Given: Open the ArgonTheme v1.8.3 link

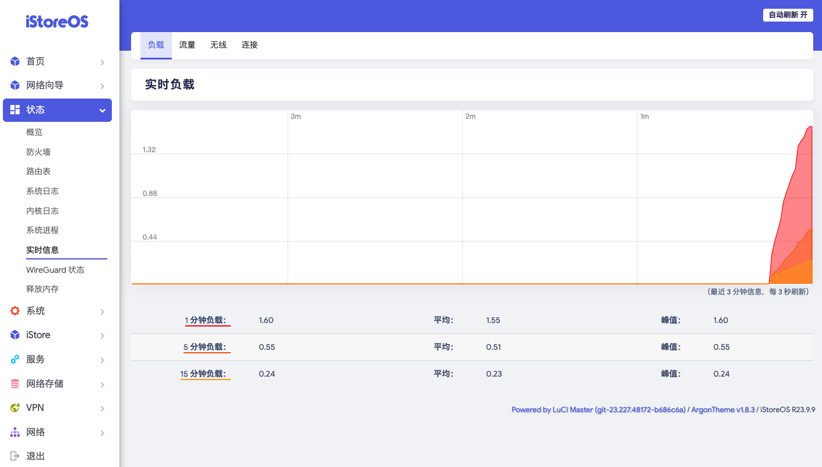Looking at the screenshot, I should pyautogui.click(x=722, y=409).
